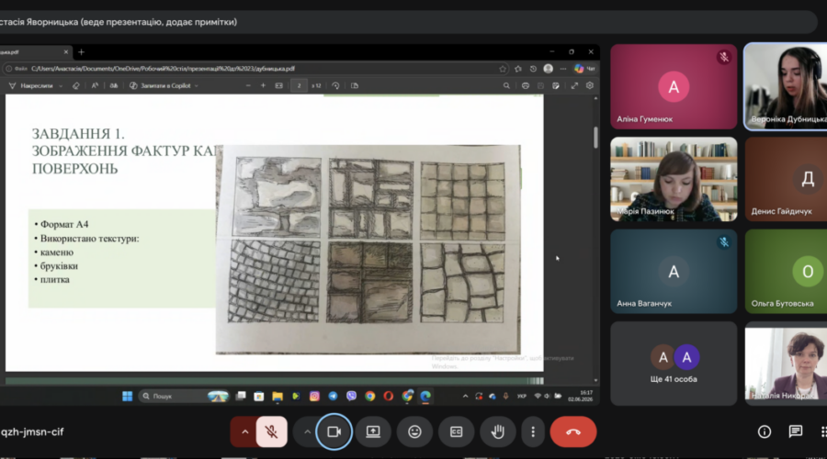
Task: Open browser favorites list icon
Action: click(518, 69)
